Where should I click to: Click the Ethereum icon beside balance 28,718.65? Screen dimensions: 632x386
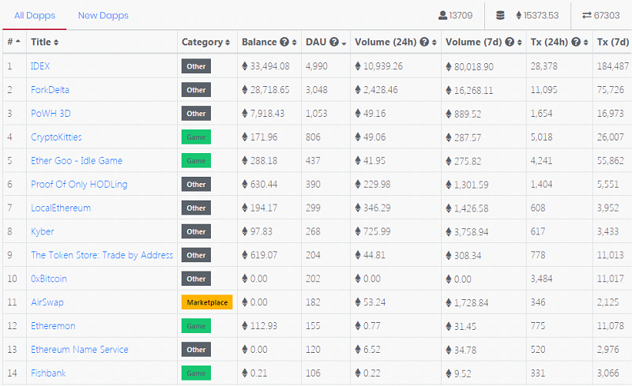click(x=245, y=89)
